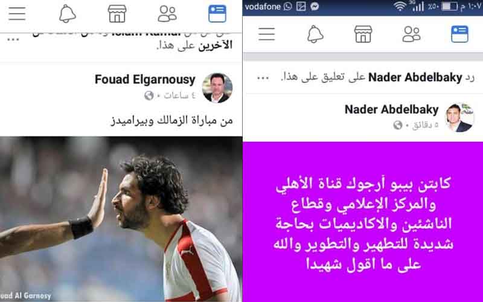Open Marketplace icon in right screenshot

tap(363, 34)
